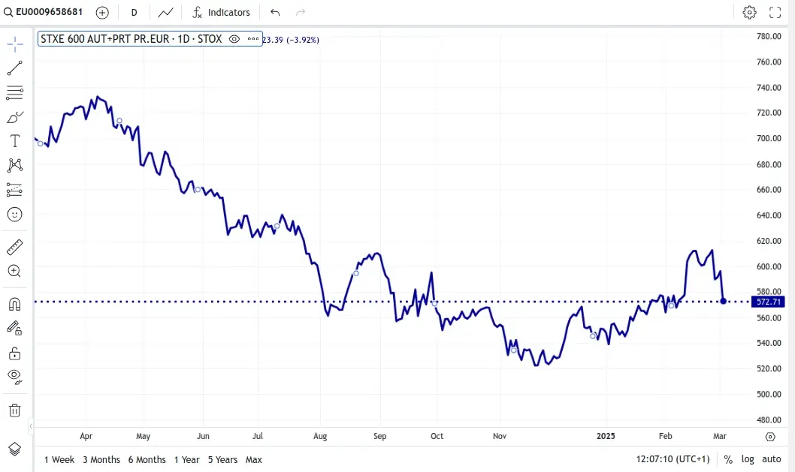Screen dimensions: 795x472
Task: Open the D interval dropdown
Action: click(x=134, y=12)
